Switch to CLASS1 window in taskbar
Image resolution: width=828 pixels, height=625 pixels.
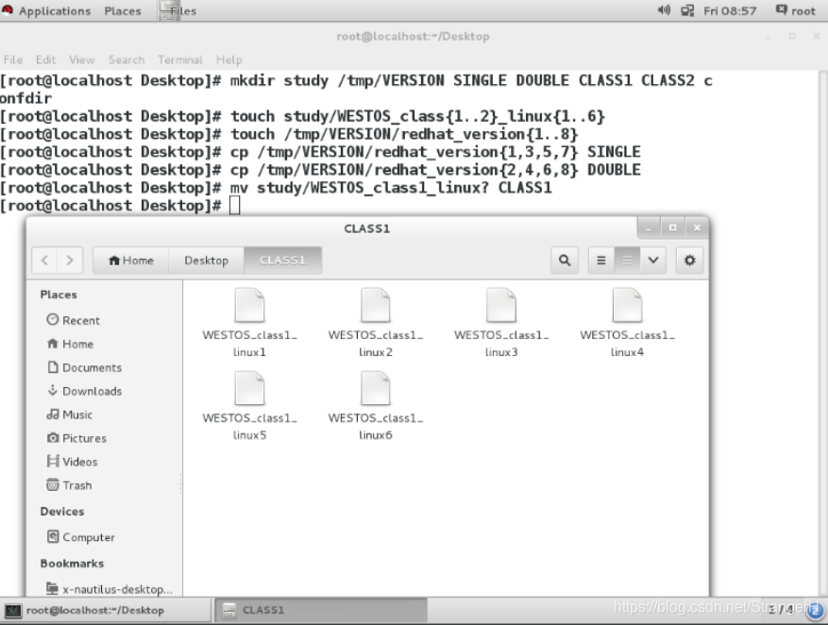point(321,610)
